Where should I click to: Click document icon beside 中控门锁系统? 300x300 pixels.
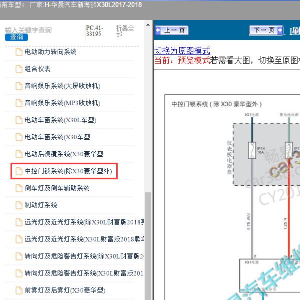coord(19,171)
